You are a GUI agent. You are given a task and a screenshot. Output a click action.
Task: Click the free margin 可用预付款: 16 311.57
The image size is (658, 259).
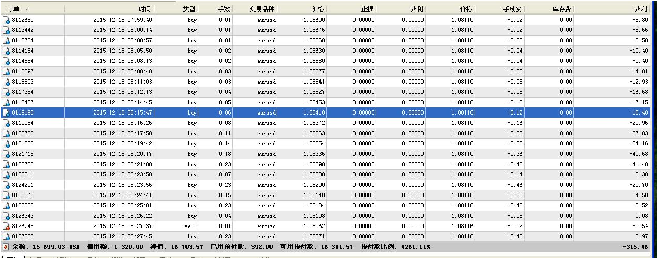316,247
